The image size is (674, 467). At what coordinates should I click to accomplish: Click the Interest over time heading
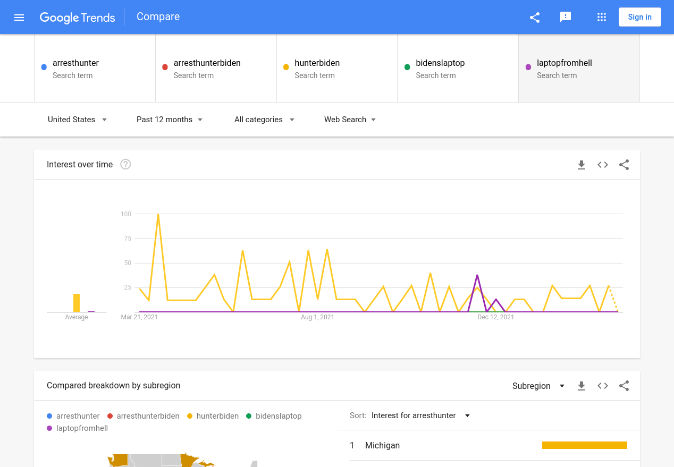80,164
